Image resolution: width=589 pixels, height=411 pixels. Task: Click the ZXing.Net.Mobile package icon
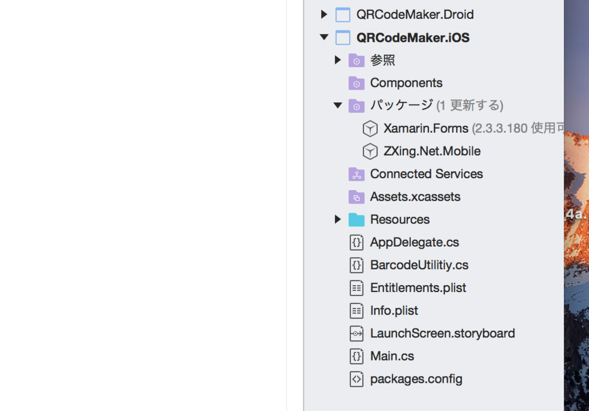coord(370,151)
